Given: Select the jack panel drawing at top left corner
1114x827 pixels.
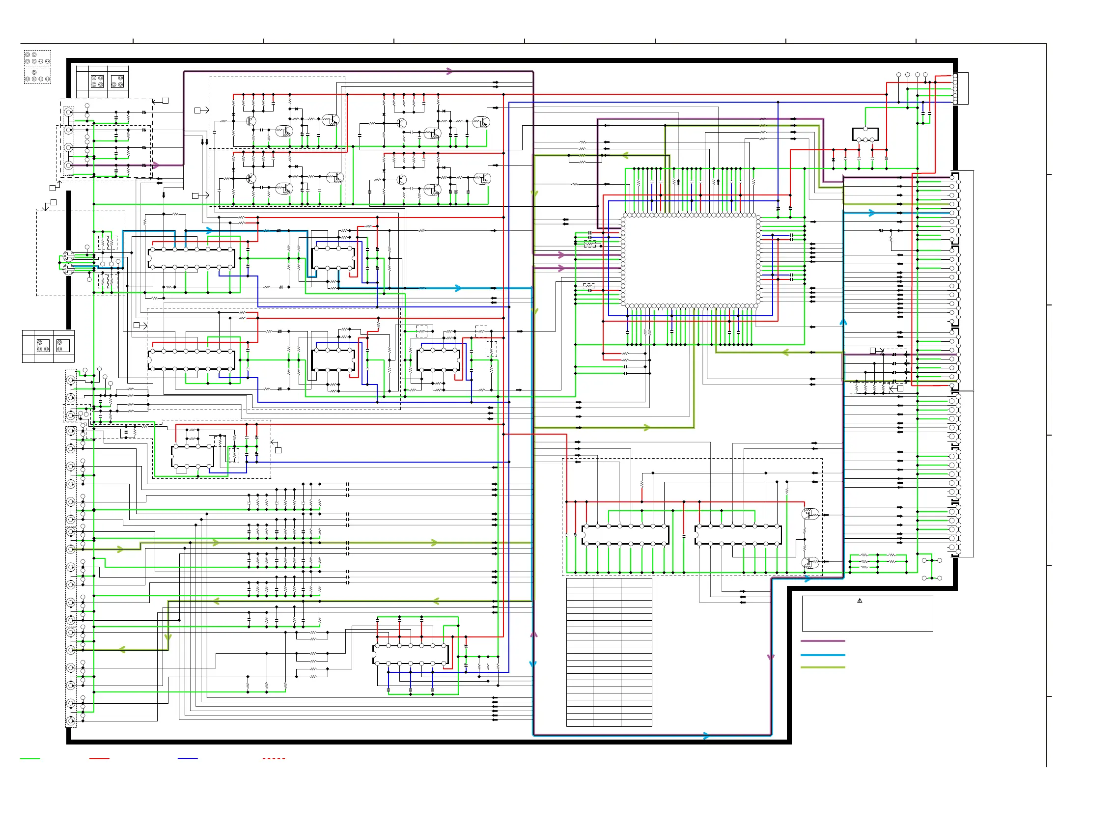Looking at the screenshot, I should point(37,67).
